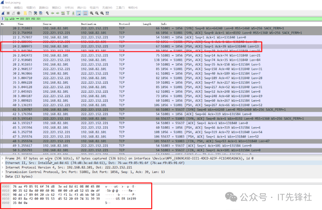Expand Transmission Control Protocol tree row

3,172
